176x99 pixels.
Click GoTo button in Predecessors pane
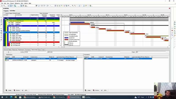pyautogui.click(x=25, y=90)
